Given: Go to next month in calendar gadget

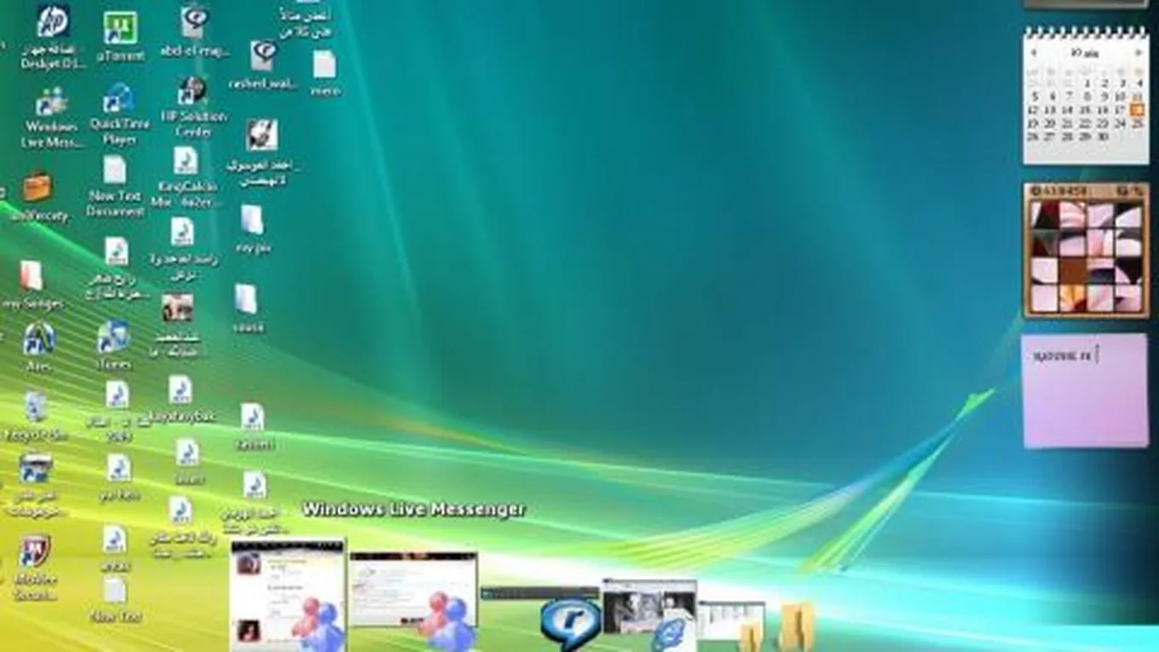Looking at the screenshot, I should tap(1138, 53).
